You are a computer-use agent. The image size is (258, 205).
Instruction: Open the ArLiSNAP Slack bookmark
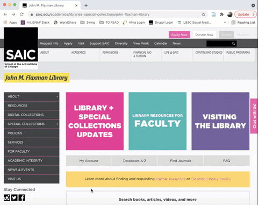[35, 23]
